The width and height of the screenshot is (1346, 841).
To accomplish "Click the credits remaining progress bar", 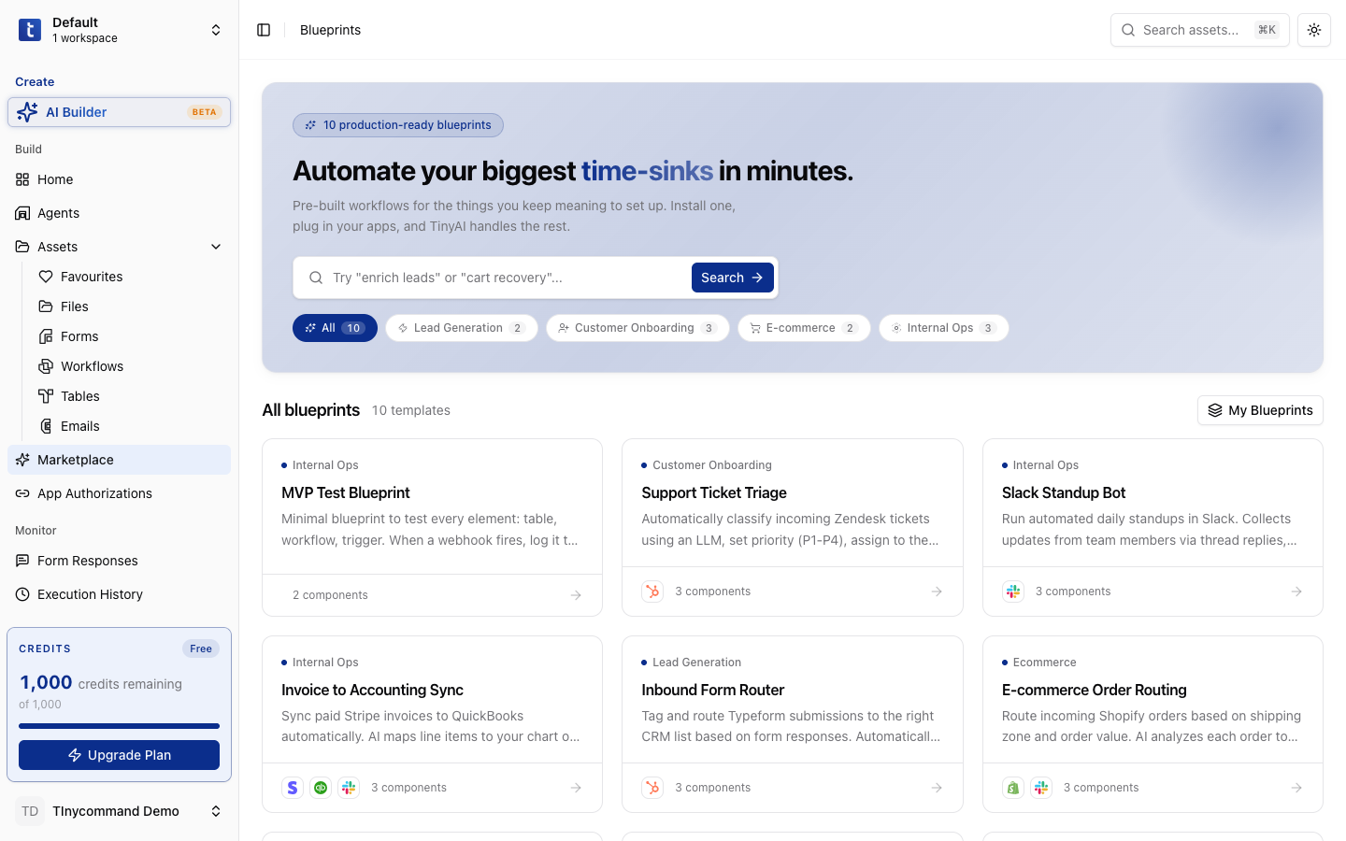I will [x=119, y=726].
